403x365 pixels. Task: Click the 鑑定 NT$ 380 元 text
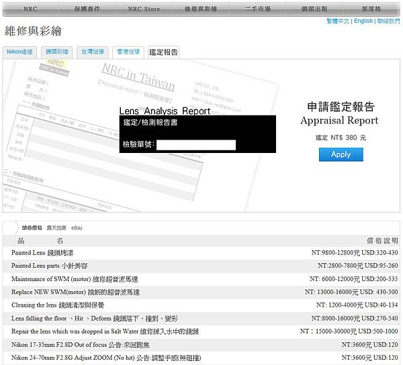[x=341, y=138]
